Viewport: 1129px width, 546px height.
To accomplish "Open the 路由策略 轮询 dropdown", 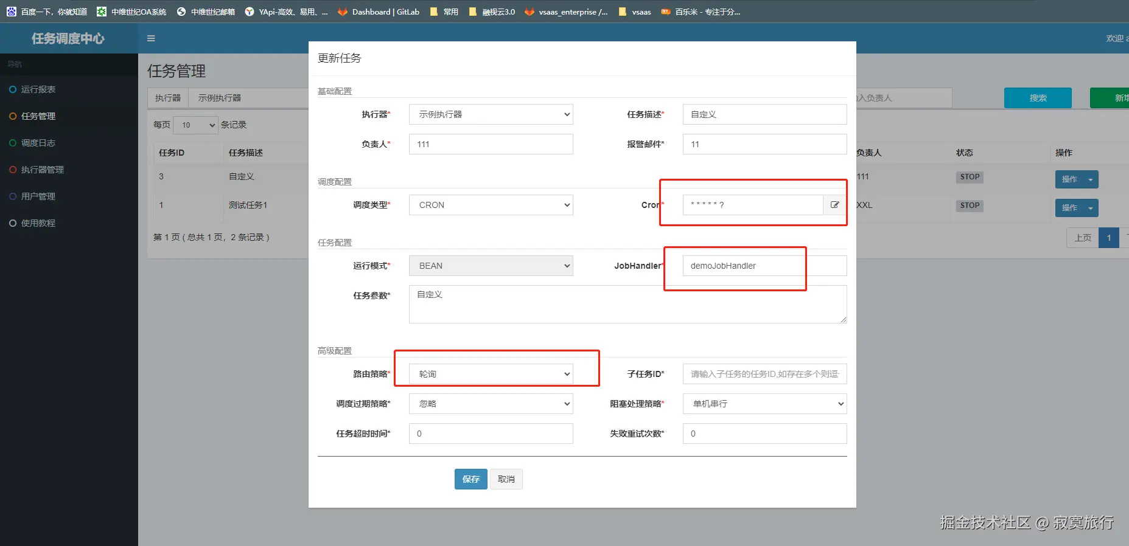I will point(491,374).
